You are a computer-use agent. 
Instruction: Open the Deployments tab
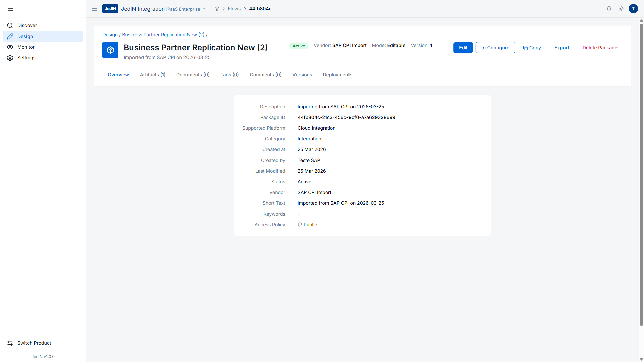[337, 75]
